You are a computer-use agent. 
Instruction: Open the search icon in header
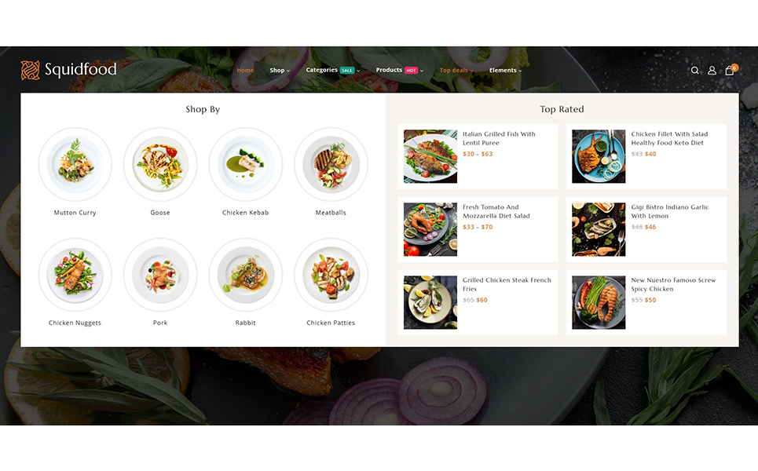click(x=694, y=71)
